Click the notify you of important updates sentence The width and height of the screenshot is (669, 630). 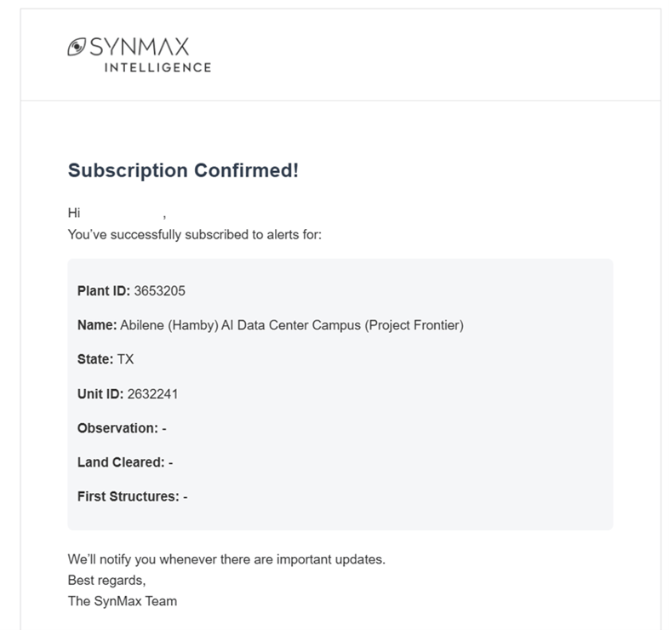[226, 559]
